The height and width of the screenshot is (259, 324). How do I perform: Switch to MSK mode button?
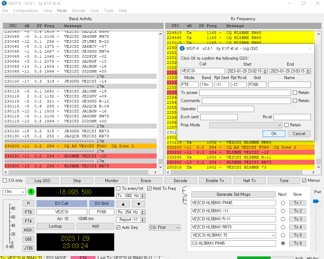coord(28,230)
